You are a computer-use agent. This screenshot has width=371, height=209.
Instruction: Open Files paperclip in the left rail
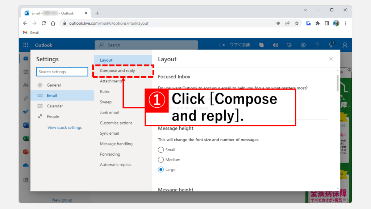point(26,98)
